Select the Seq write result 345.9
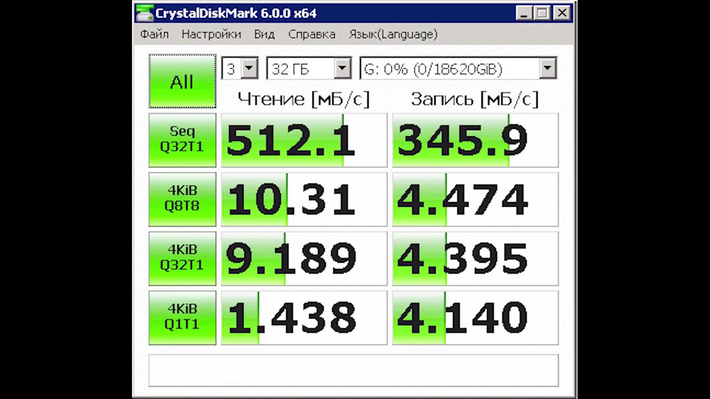The height and width of the screenshot is (399, 710). click(x=475, y=140)
